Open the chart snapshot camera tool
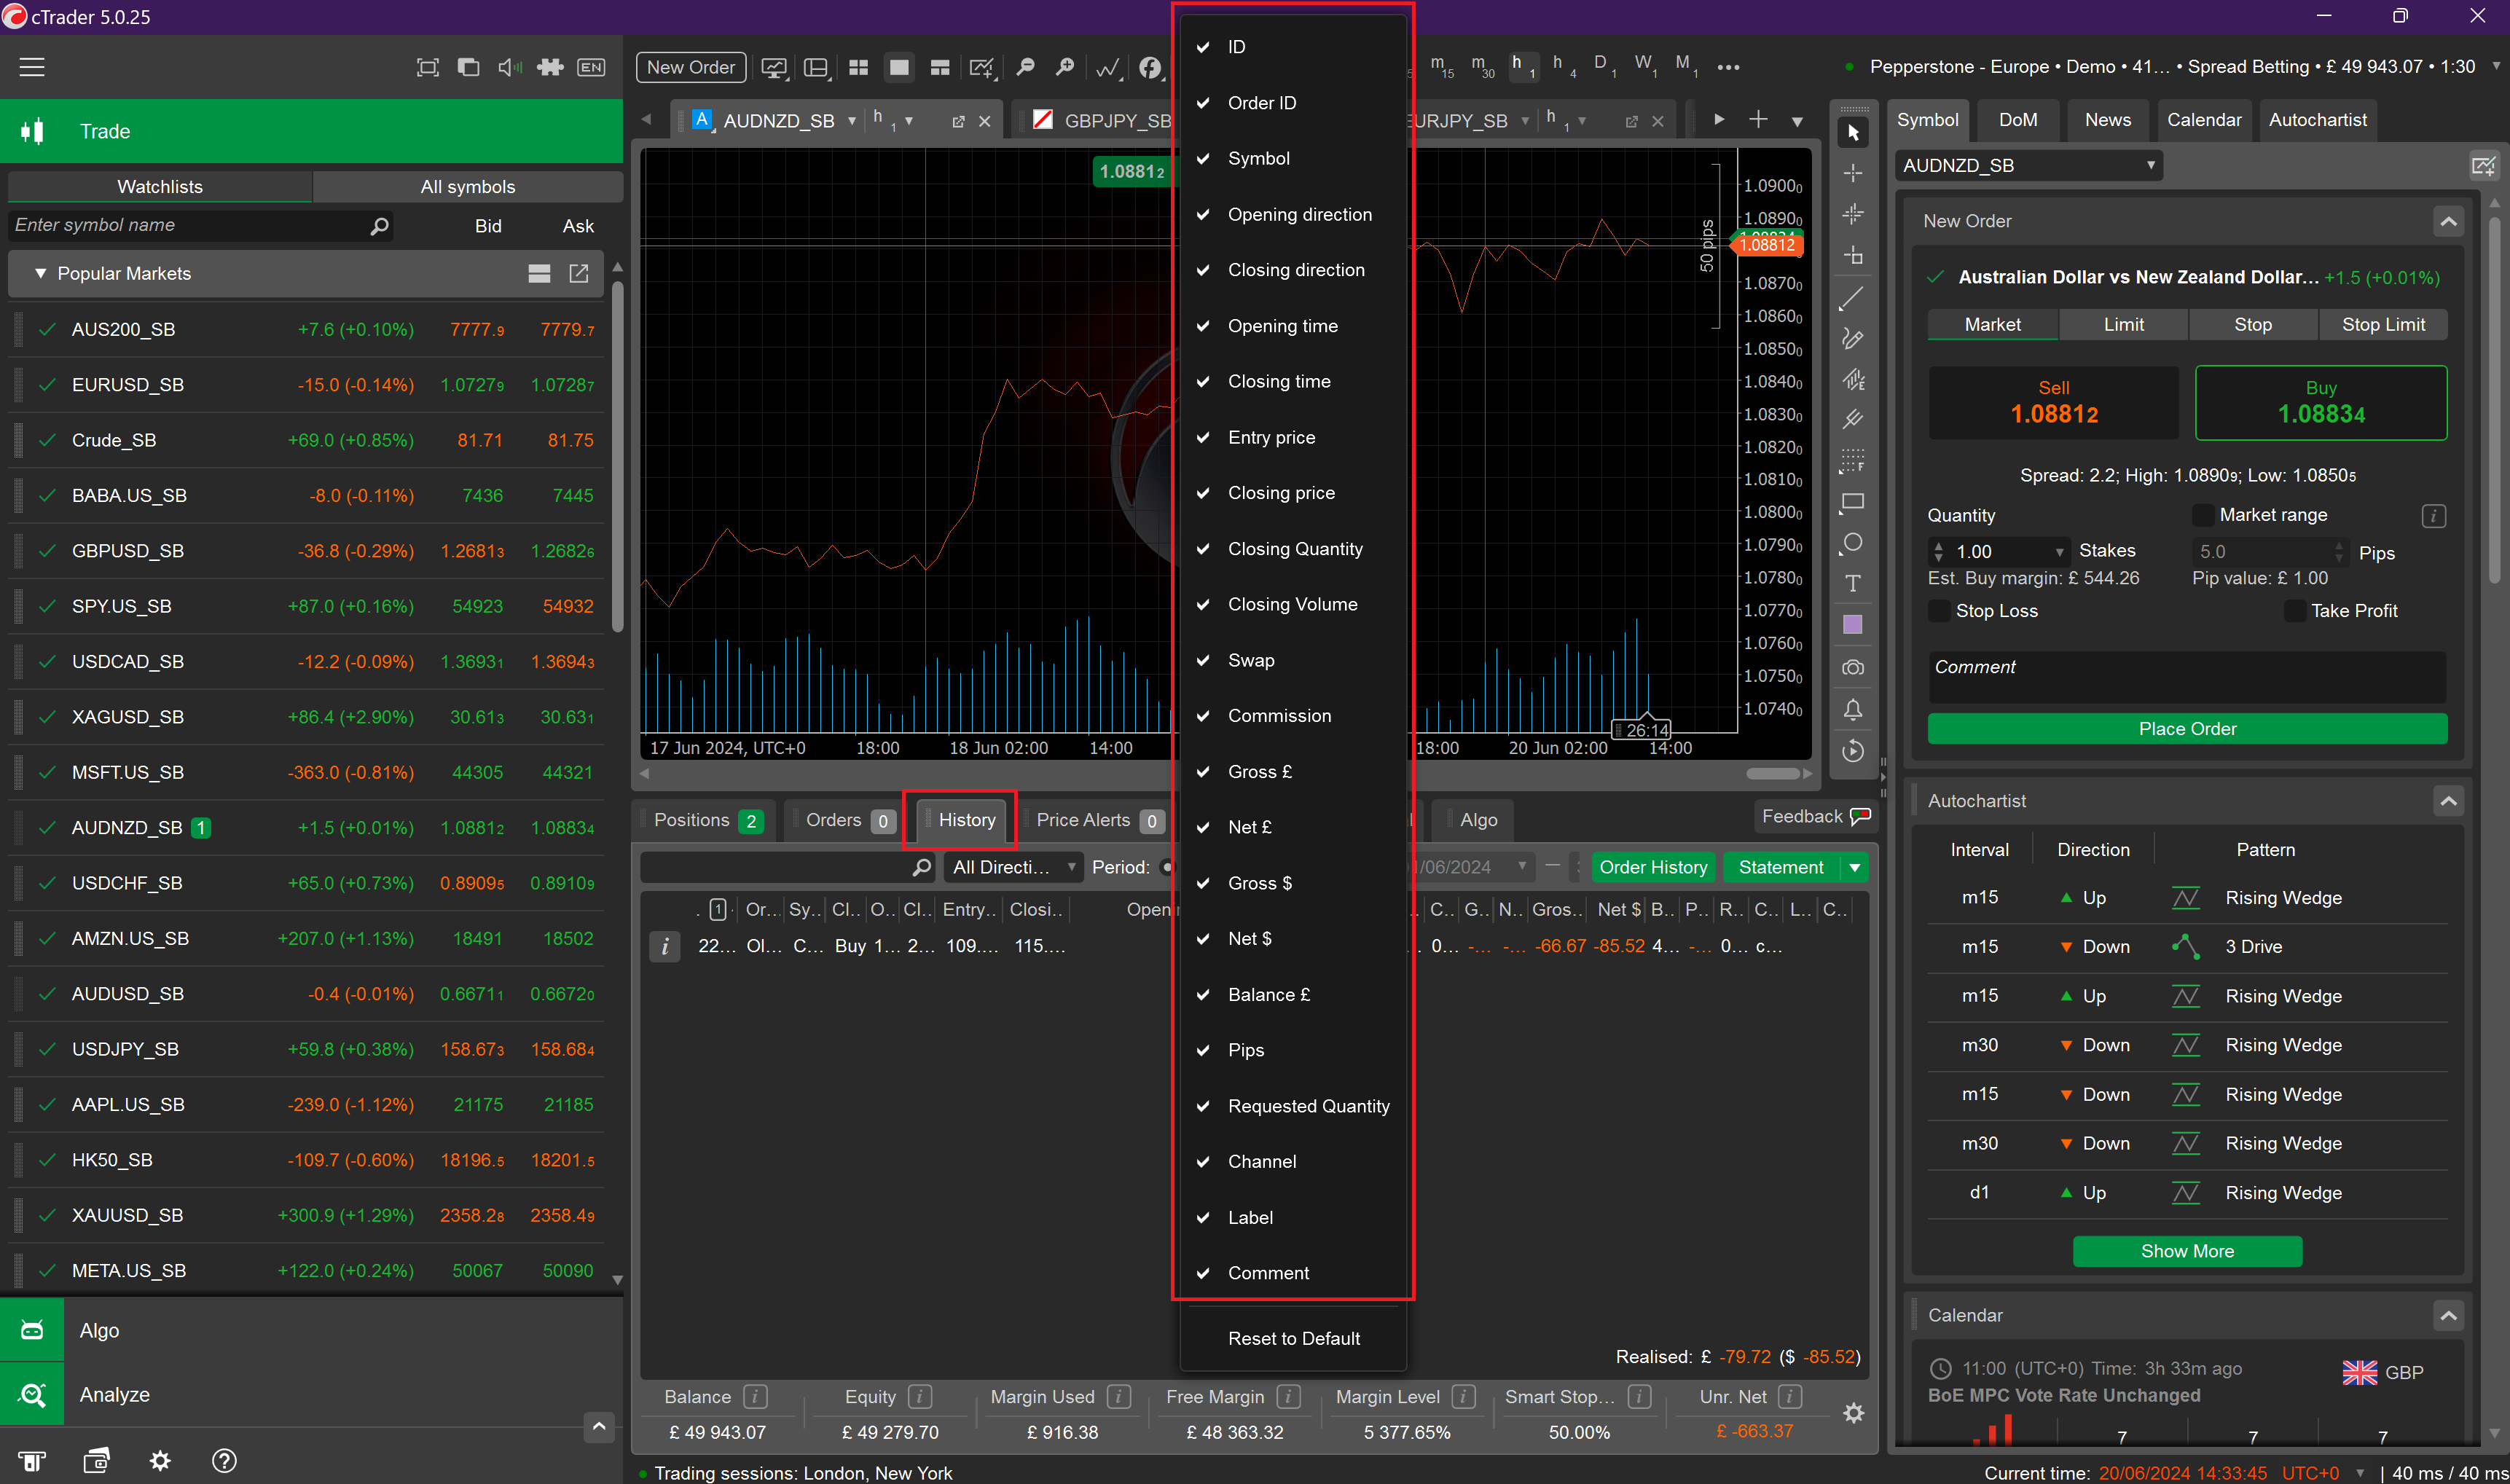This screenshot has width=2510, height=1484. coord(1853,667)
